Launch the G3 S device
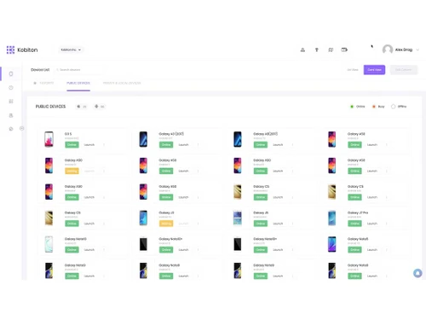Image resolution: width=426 pixels, height=320 pixels. coord(89,145)
